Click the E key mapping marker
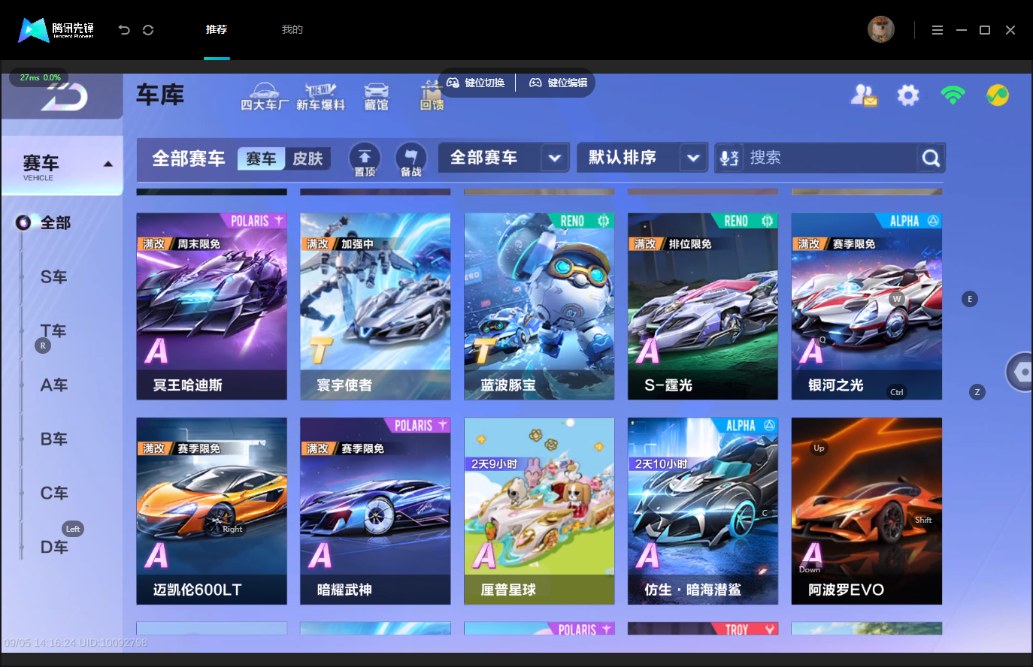This screenshot has height=667, width=1033. 970,299
